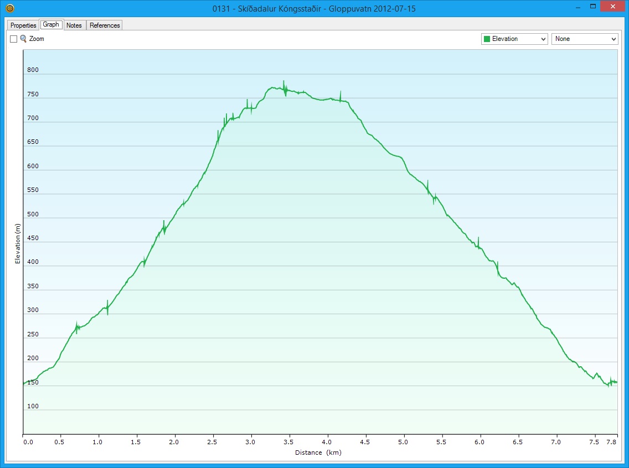Screen dimensions: 629x468
Task: Click the Distance (km) axis label
Action: coord(318,453)
